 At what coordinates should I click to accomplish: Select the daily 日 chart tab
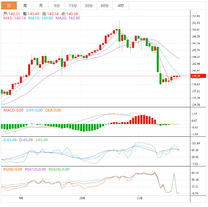pos(9,5)
